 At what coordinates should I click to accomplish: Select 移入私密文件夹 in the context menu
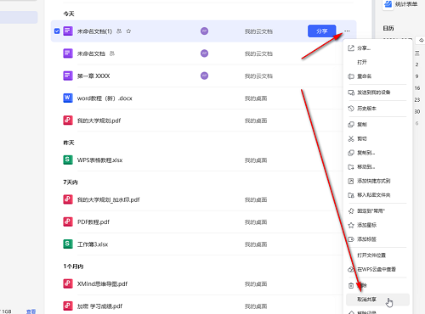tap(377, 195)
